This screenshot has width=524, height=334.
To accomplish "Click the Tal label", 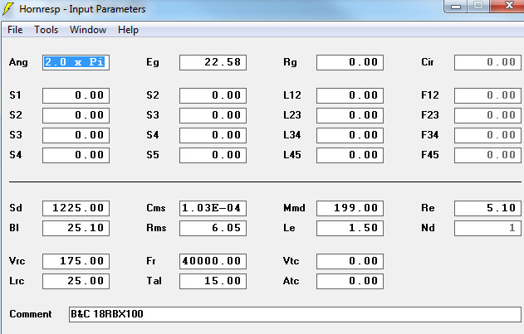I will tap(154, 281).
